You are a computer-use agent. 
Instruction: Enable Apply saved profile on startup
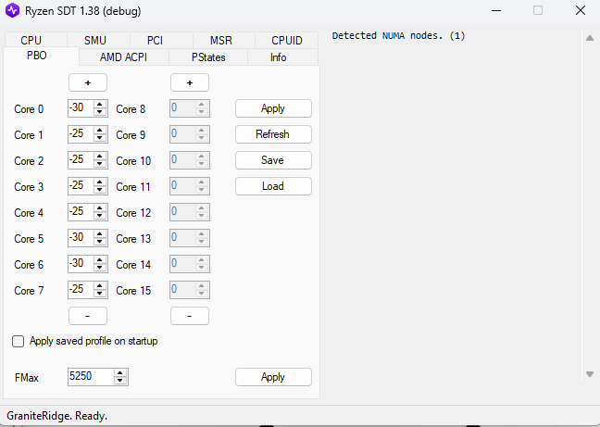[19, 341]
